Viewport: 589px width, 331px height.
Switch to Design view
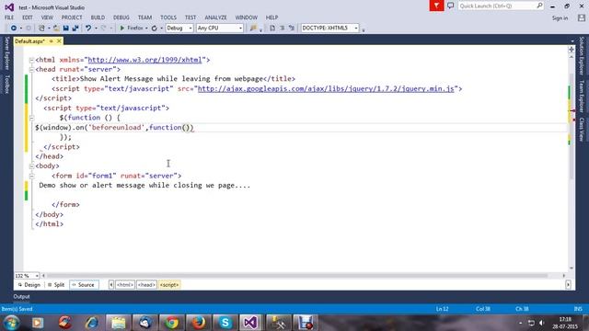tap(29, 285)
